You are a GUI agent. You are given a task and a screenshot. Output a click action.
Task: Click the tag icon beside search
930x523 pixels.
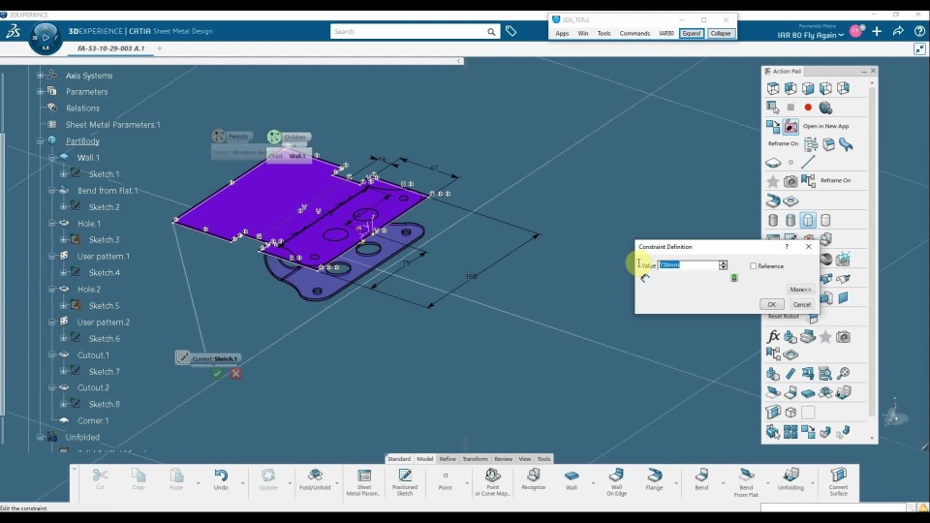(x=511, y=31)
